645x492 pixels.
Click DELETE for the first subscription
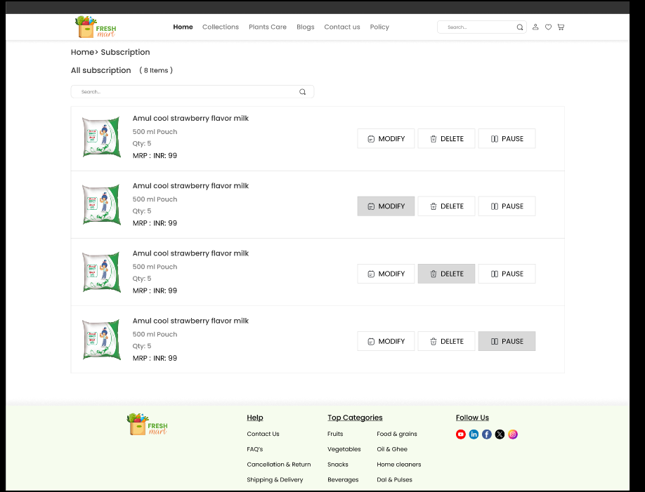point(446,138)
